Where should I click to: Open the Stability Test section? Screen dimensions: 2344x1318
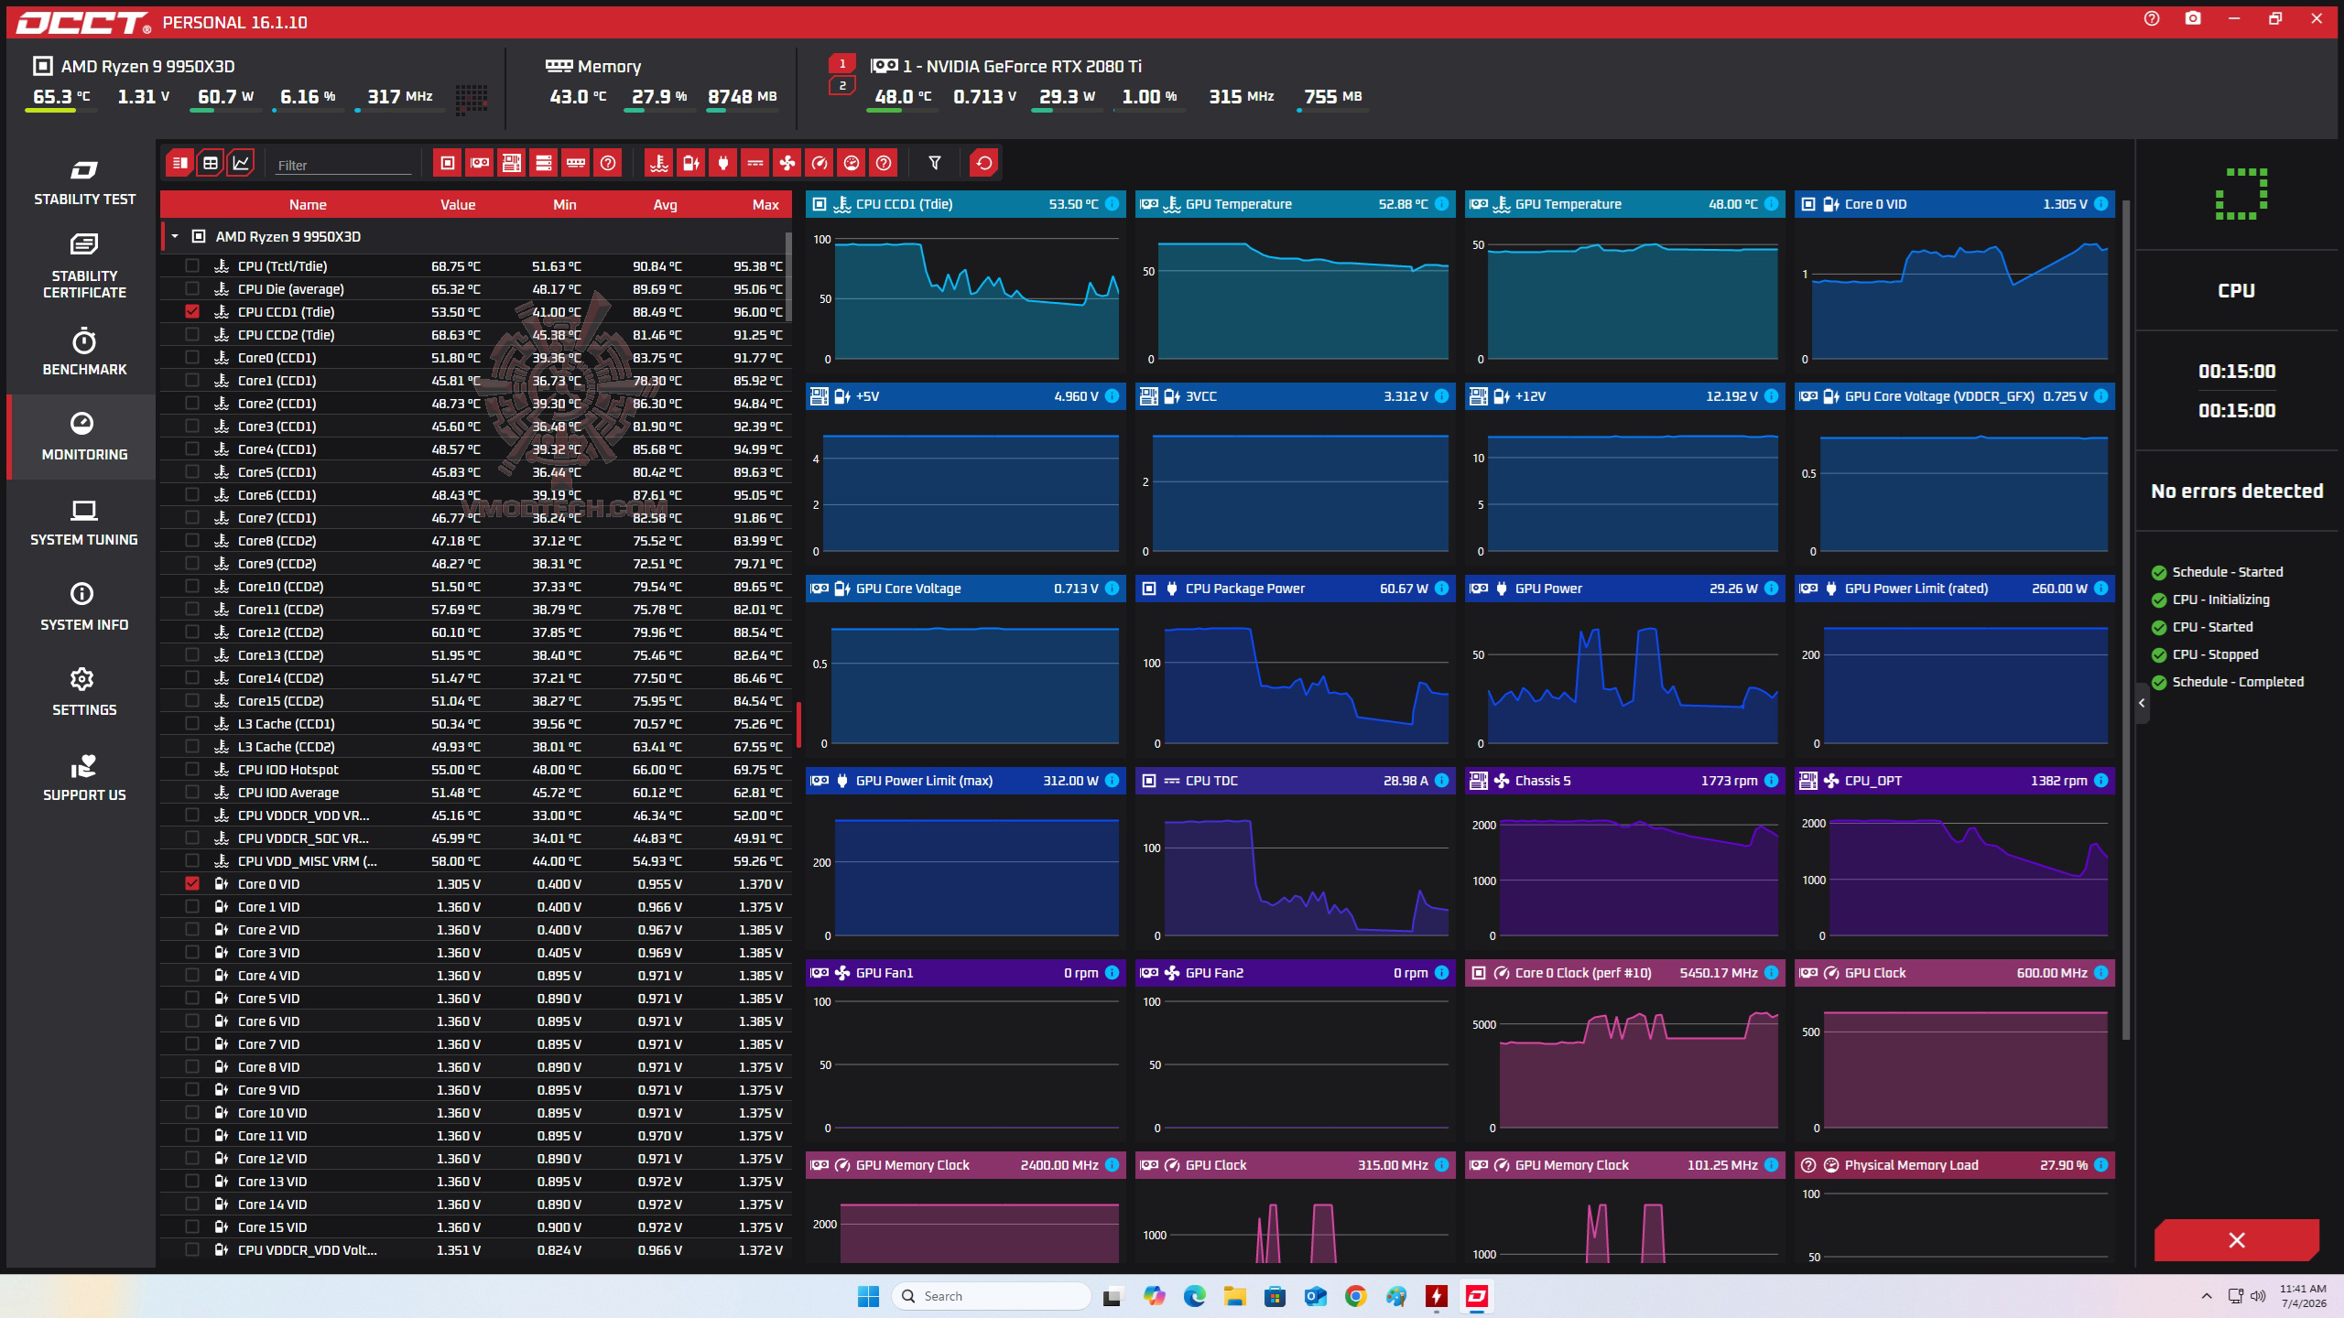tap(84, 183)
